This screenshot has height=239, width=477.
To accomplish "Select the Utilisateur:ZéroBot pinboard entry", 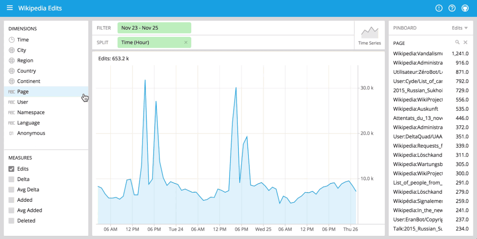I will 431,72.
